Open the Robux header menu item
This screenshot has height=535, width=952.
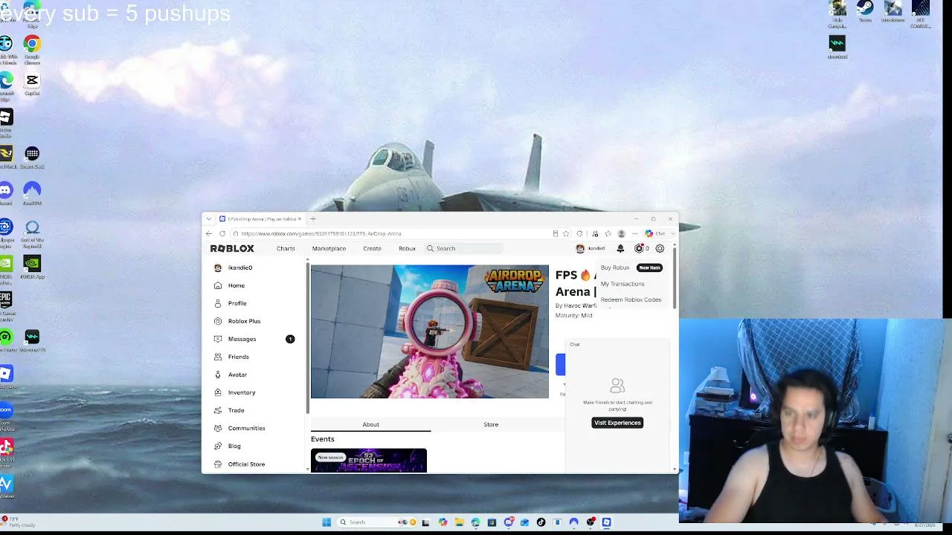tap(407, 248)
